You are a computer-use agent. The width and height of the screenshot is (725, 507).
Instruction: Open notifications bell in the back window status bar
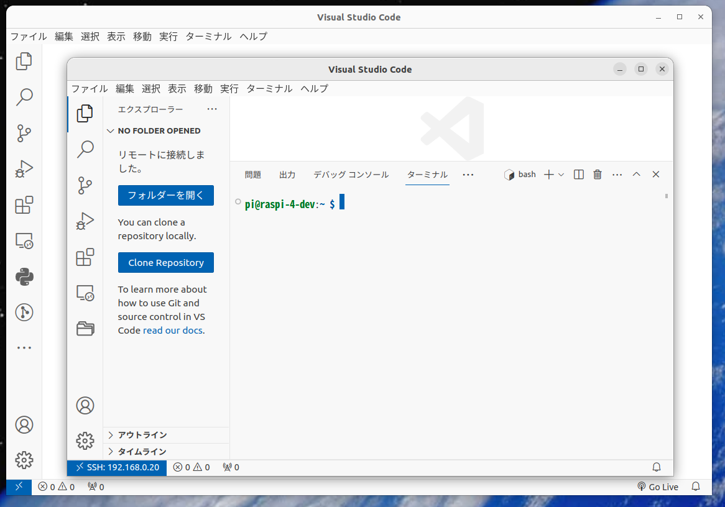695,486
